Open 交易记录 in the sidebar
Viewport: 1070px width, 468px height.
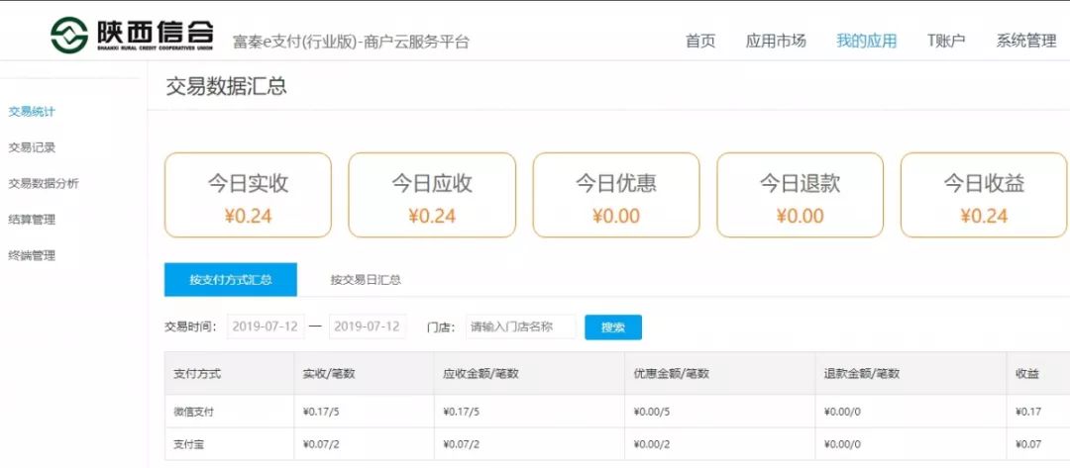(x=32, y=147)
